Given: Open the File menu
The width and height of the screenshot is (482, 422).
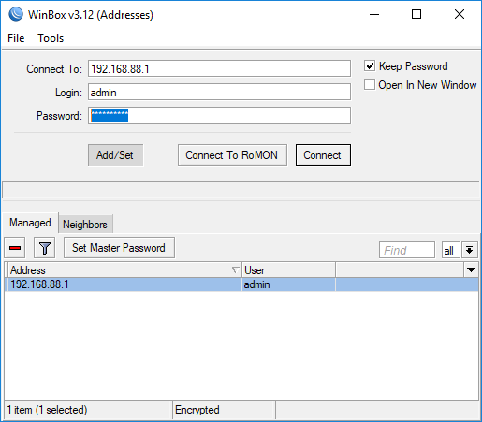Looking at the screenshot, I should [16, 38].
